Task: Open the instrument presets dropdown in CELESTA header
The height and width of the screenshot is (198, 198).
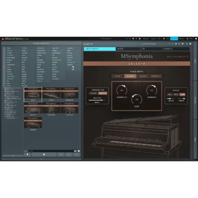Action: click(x=149, y=44)
